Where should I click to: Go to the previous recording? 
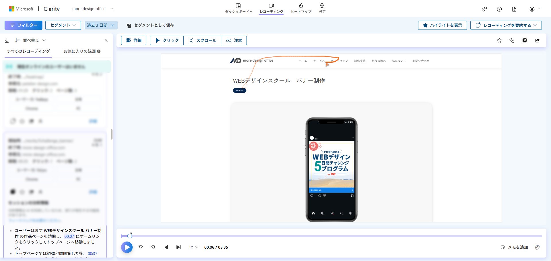(x=166, y=247)
